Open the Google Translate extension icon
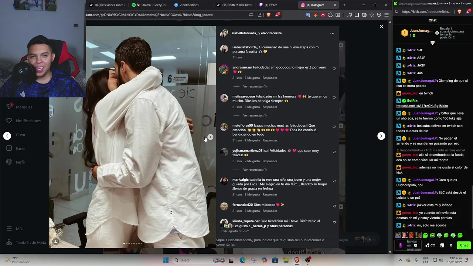Image resolution: width=473 pixels, height=266 pixels. point(308,15)
